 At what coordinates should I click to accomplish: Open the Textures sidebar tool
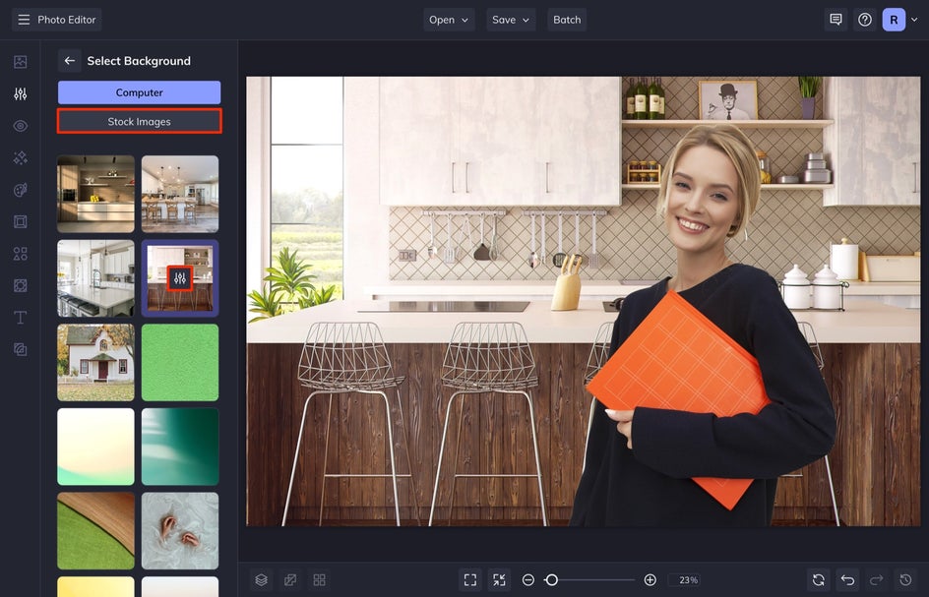coord(20,285)
